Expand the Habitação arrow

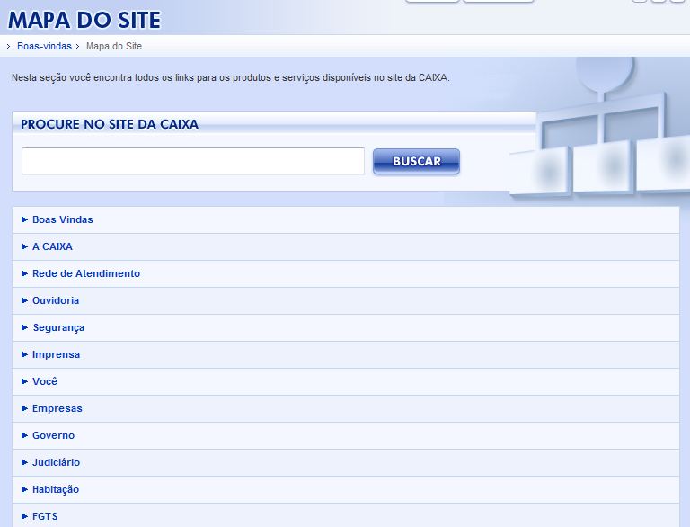pos(24,489)
